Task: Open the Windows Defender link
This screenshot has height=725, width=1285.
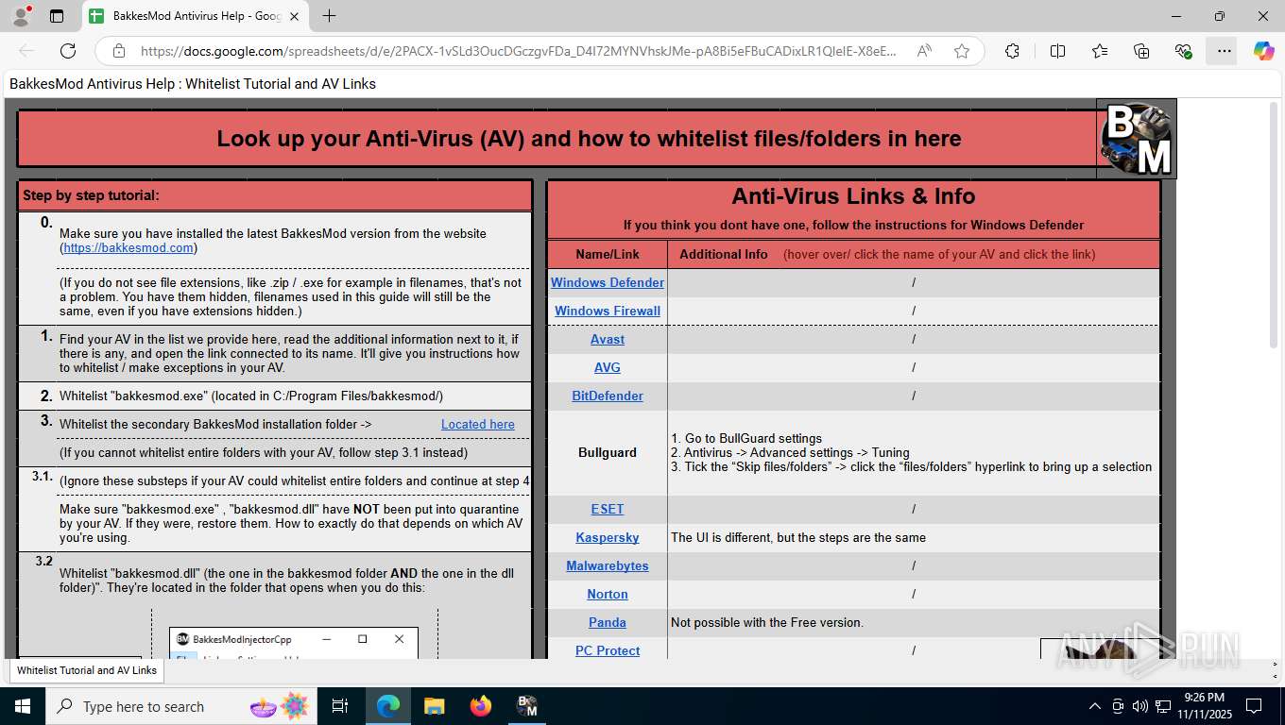Action: point(608,282)
